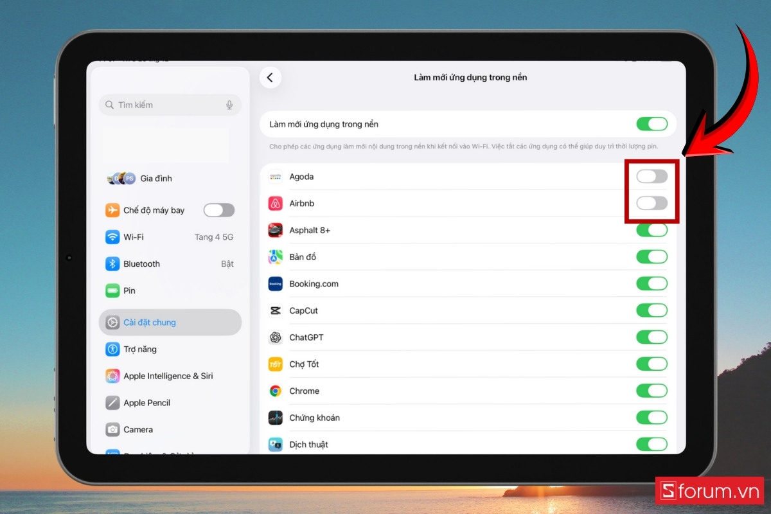Open Apple Pencil settings
771x514 pixels.
coord(170,403)
